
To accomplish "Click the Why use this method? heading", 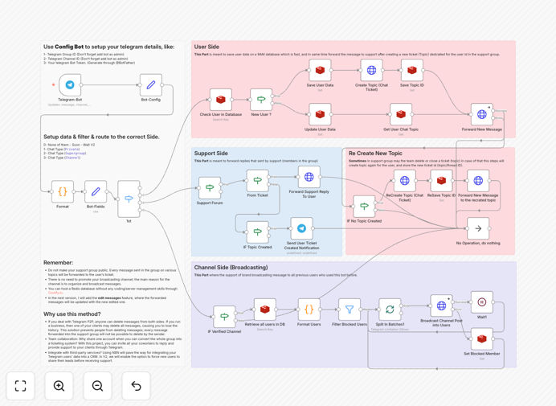I will (72, 314).
